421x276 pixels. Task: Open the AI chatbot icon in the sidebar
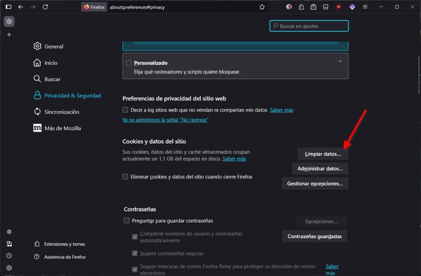9,232
